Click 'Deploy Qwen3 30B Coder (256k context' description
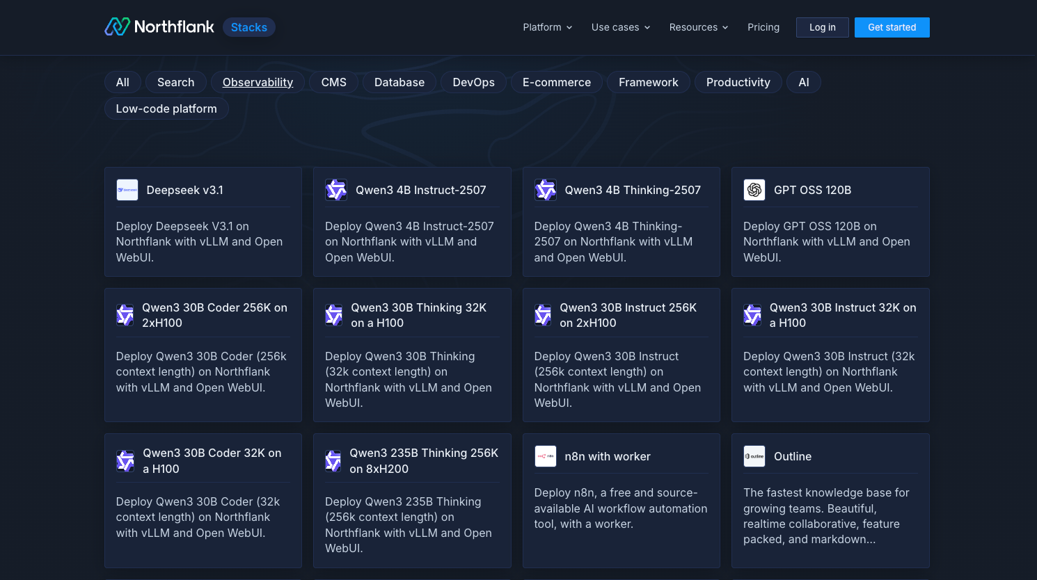Image resolution: width=1037 pixels, height=580 pixels. coord(201,371)
